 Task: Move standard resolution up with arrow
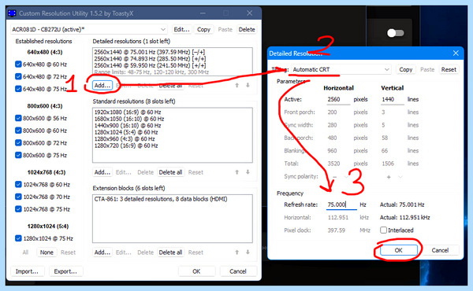(237, 172)
